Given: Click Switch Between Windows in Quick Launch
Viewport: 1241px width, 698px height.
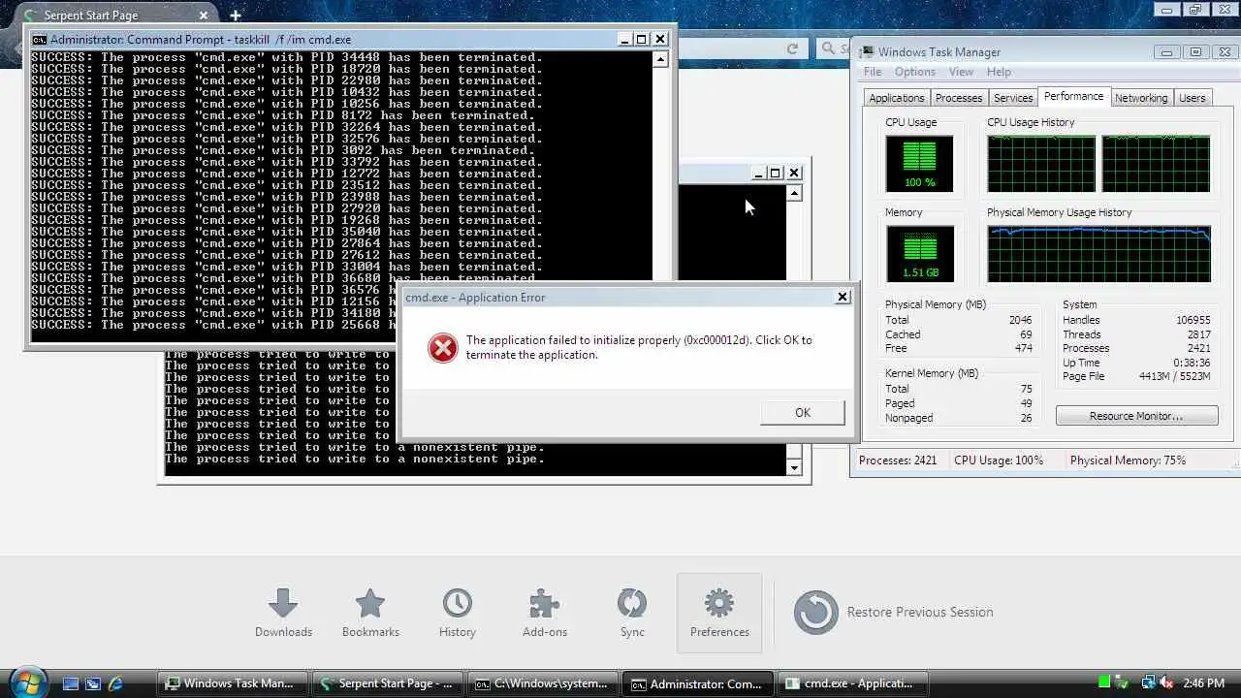Looking at the screenshot, I should coord(93,683).
